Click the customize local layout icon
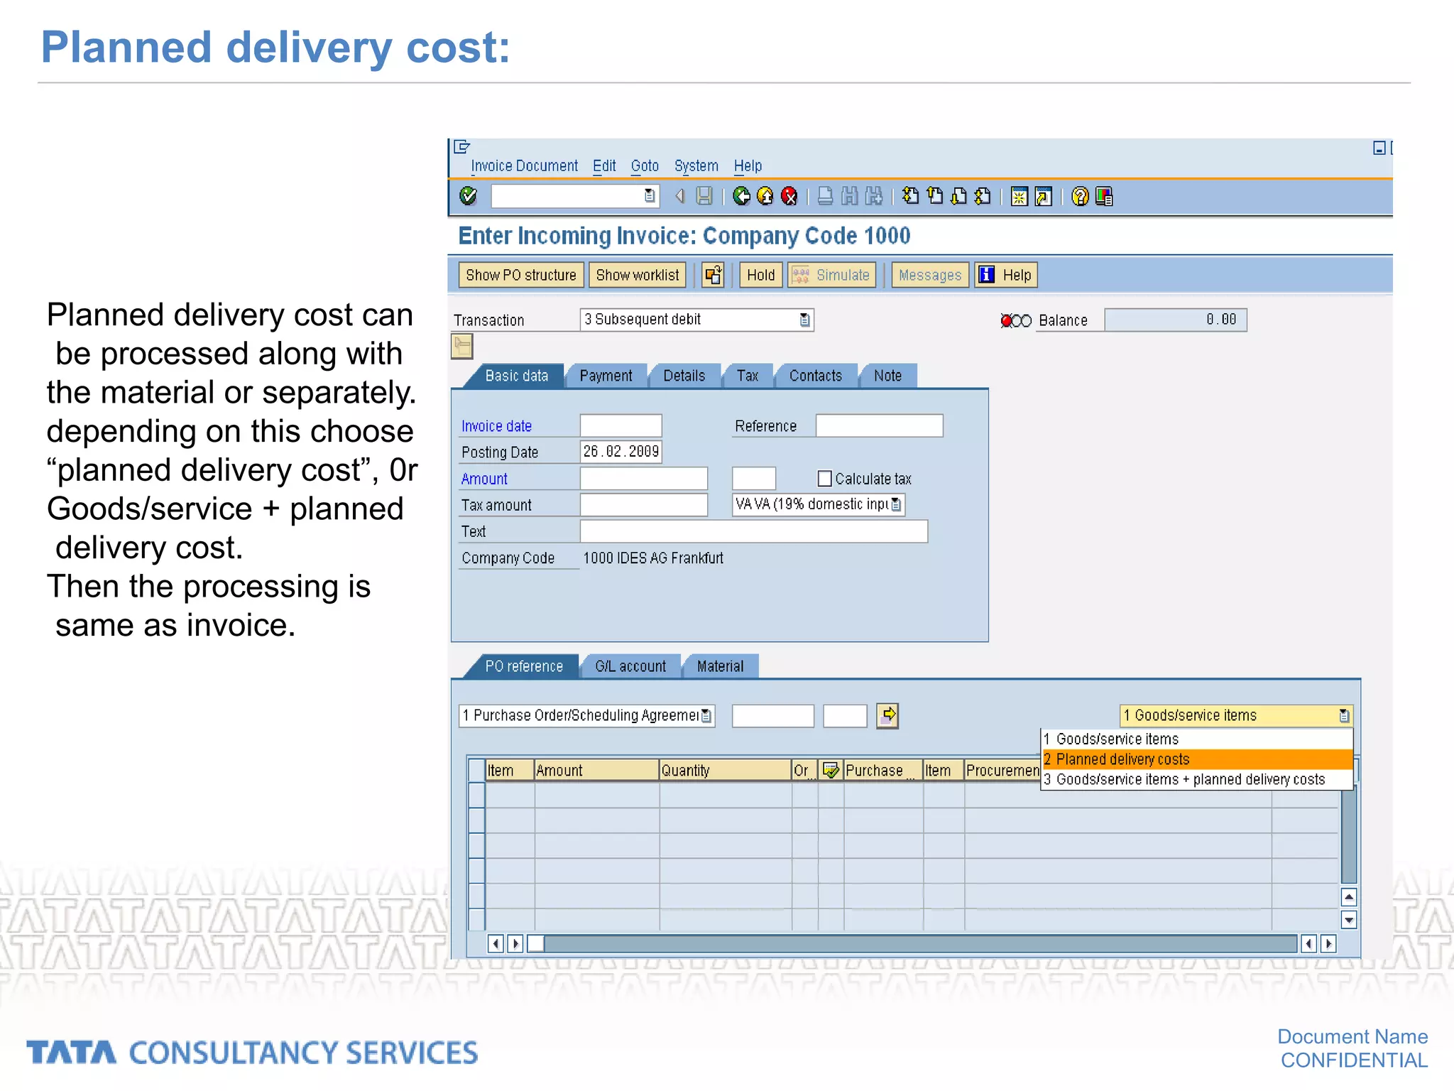Viewport: 1454px width, 1091px height. pos(1104,196)
